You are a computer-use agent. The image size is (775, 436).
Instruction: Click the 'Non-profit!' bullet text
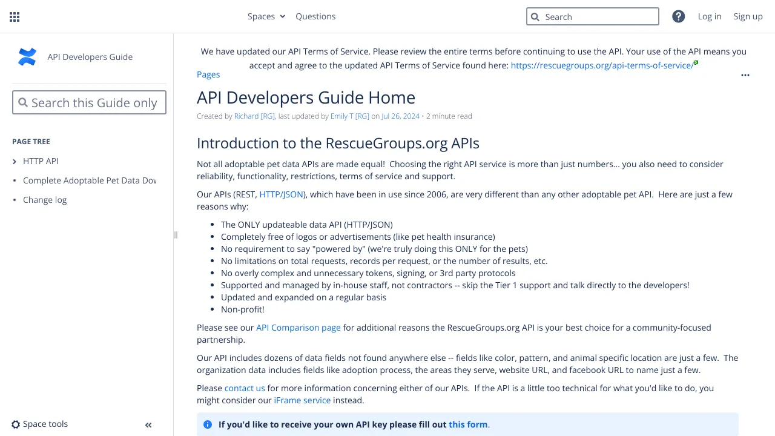coord(243,309)
